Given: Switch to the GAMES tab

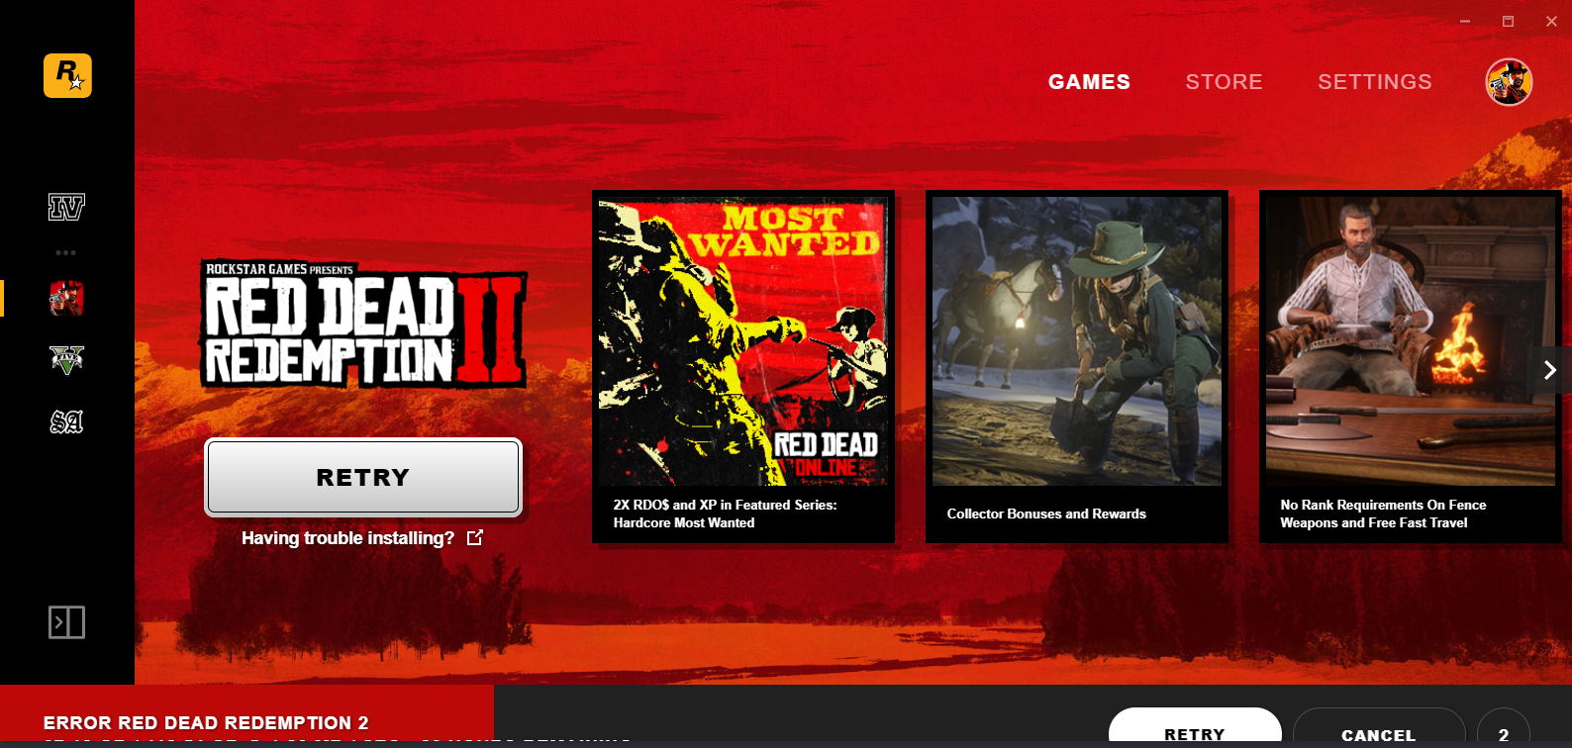Looking at the screenshot, I should point(1089,82).
